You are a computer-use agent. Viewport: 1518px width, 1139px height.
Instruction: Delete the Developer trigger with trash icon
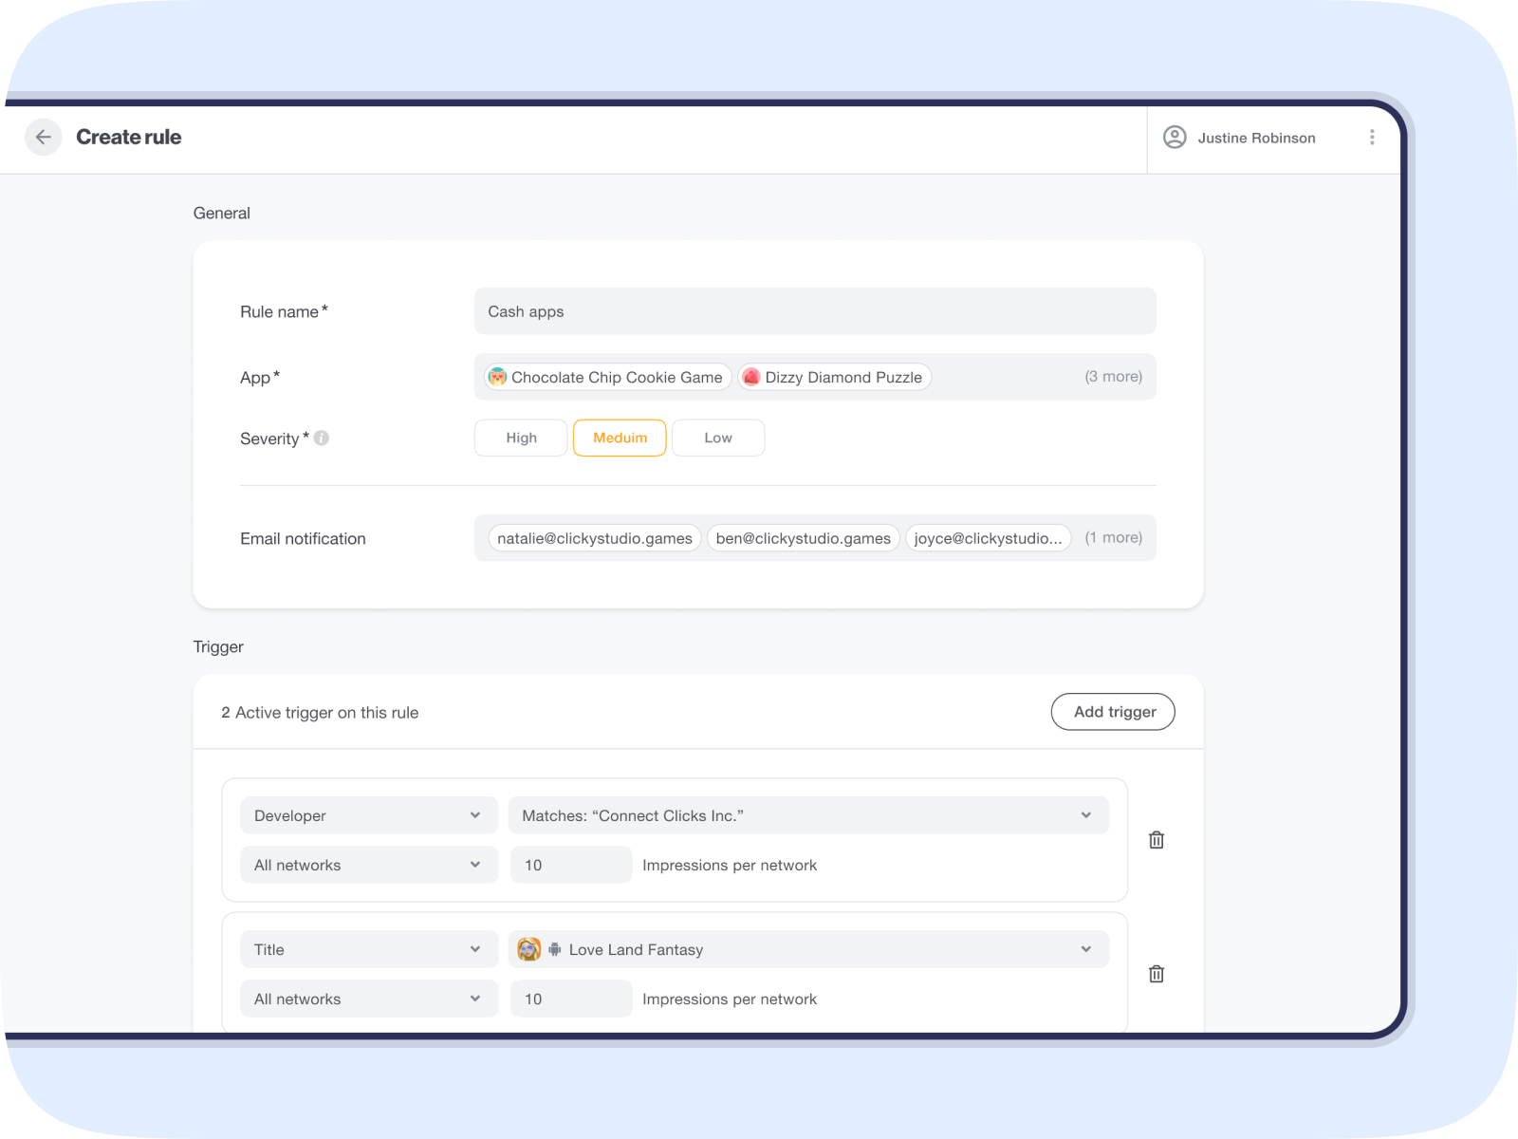click(1157, 840)
